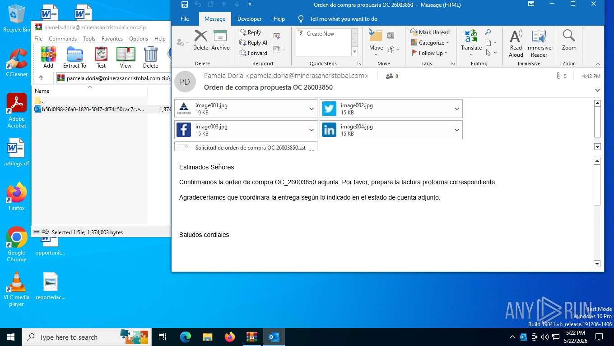The width and height of the screenshot is (614, 346).
Task: Switch to the Developer tab
Action: pyautogui.click(x=249, y=19)
